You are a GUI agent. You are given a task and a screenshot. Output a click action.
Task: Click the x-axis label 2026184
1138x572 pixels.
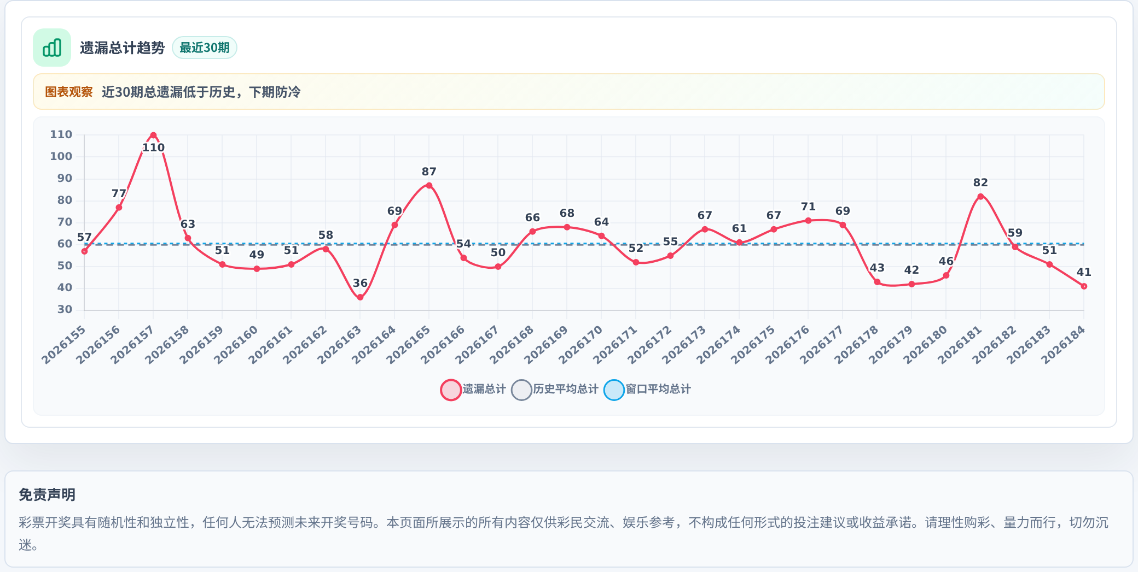(1063, 344)
